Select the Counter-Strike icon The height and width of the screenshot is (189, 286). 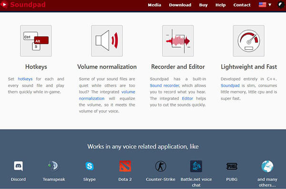click(161, 166)
